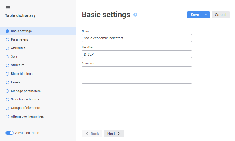Select the Levels step circle
Screen dimensions: 235x141
coord(7,83)
